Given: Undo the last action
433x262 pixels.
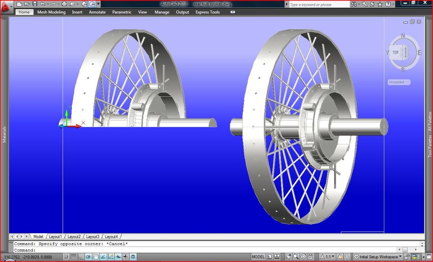Looking at the screenshot, I should click(43, 4).
